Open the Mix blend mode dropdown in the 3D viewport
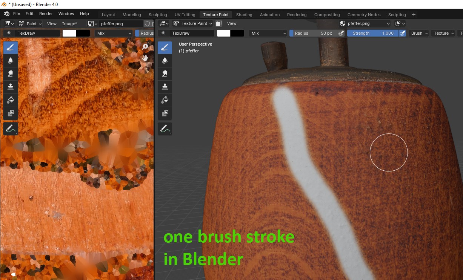Image resolution: width=463 pixels, height=280 pixels. tap(268, 33)
